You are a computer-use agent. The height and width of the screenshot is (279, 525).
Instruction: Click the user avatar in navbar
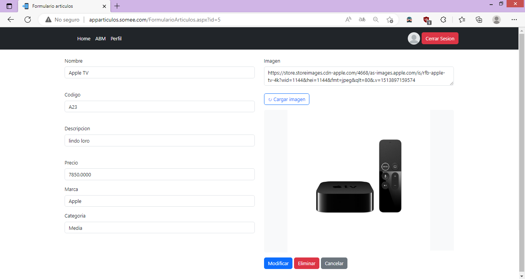pos(414,38)
